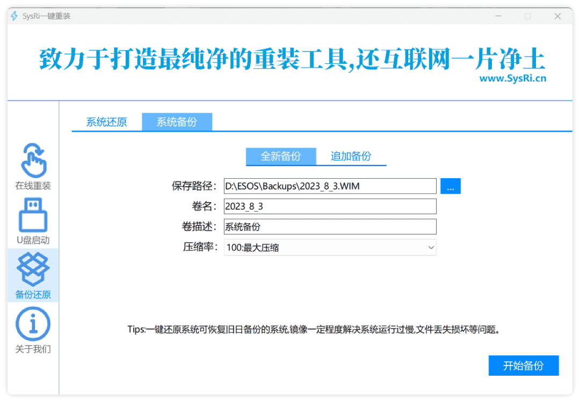Open the ... browse button for save path

(x=451, y=186)
